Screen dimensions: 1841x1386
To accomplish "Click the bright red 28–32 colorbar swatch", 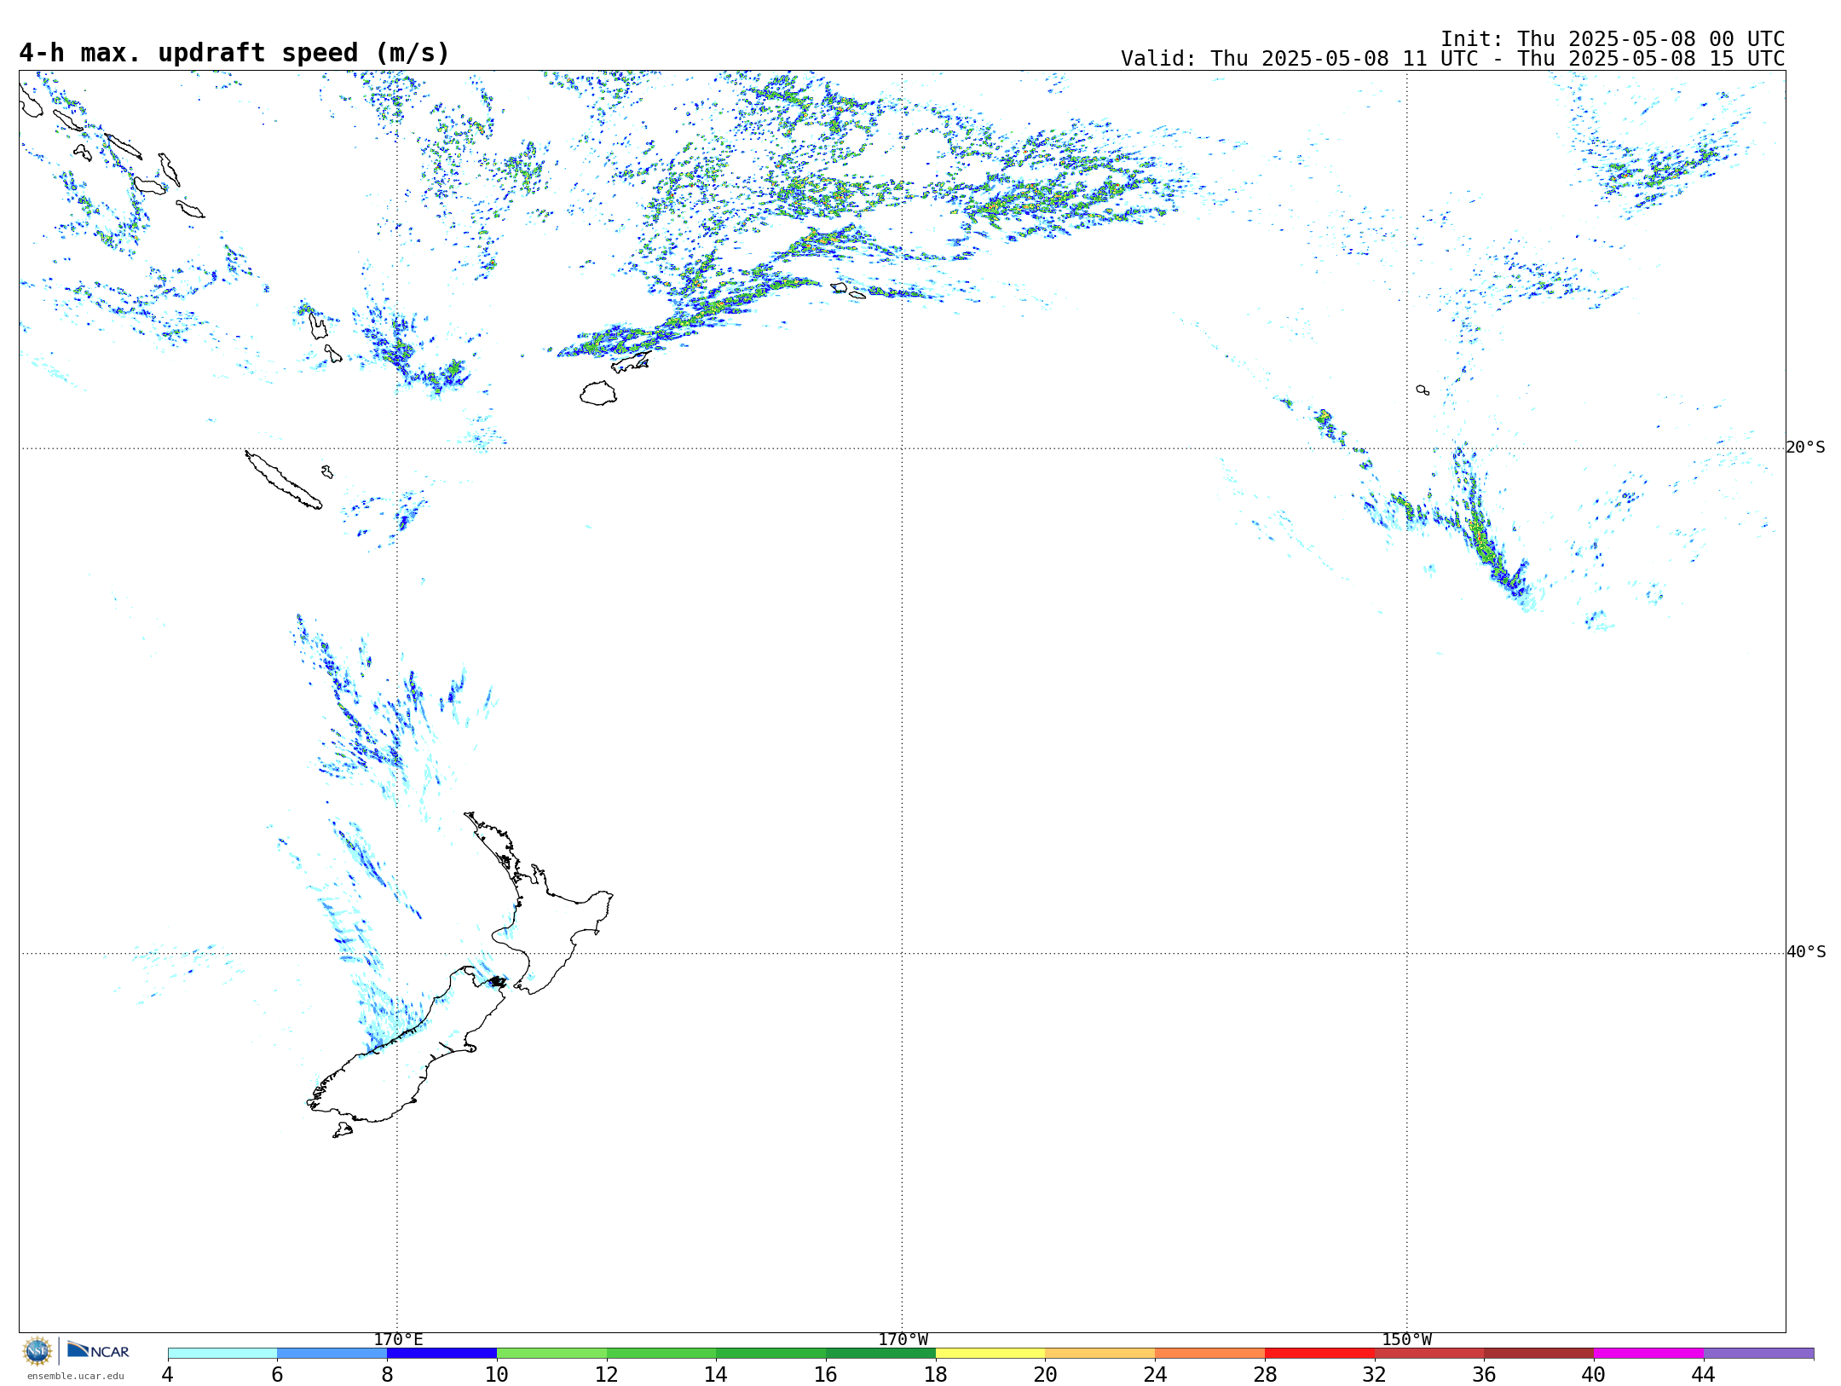I will click(1319, 1353).
